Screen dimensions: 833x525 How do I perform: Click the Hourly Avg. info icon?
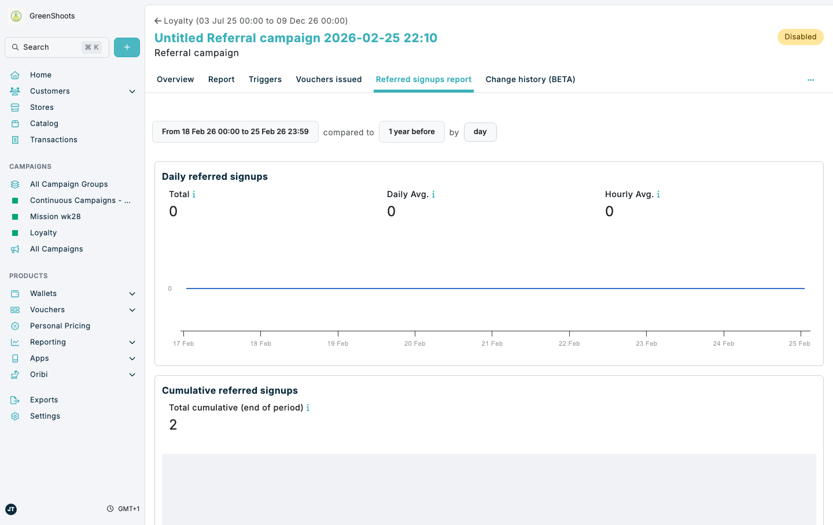click(x=658, y=194)
